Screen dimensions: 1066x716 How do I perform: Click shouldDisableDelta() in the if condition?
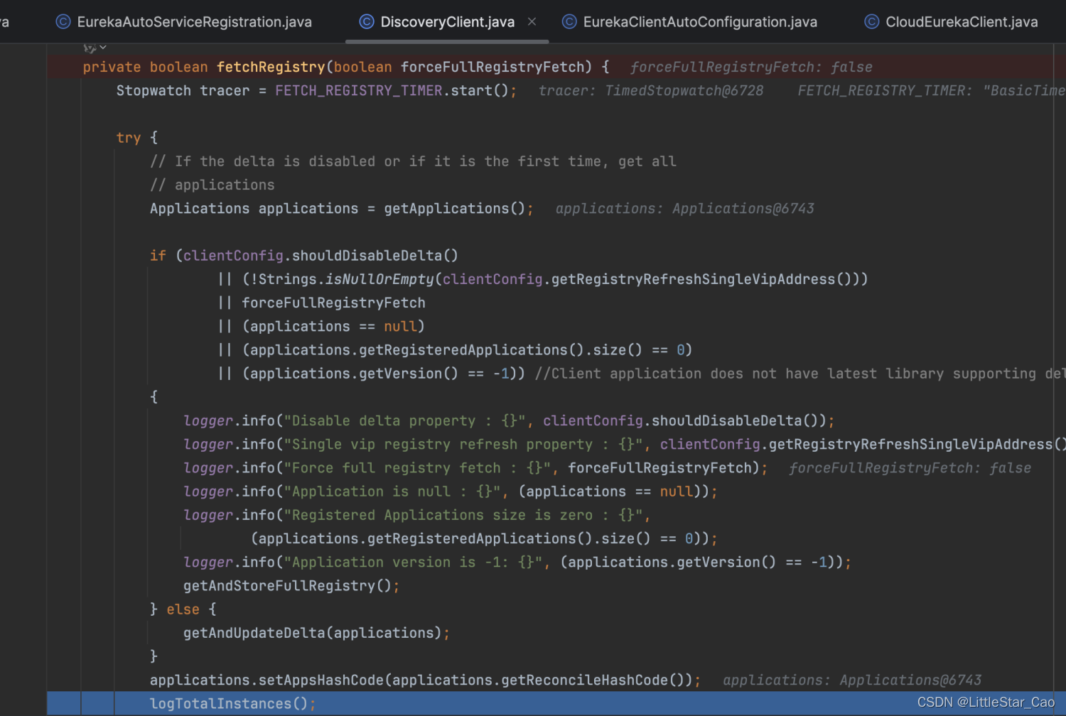[375, 256]
